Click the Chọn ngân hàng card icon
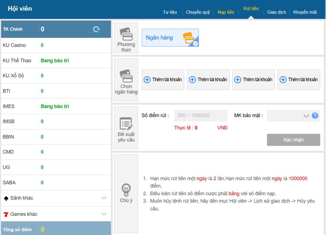 pyautogui.click(x=126, y=76)
